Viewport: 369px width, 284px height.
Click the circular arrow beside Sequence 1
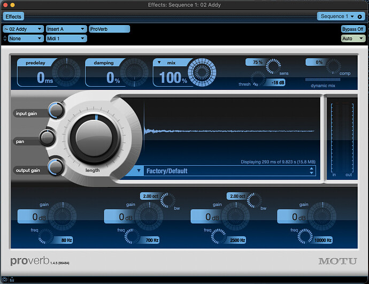coord(359,17)
